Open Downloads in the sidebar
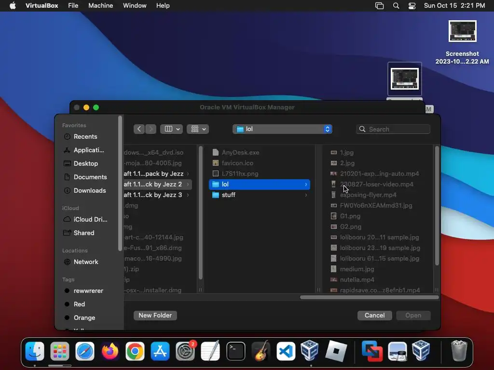This screenshot has width=494, height=370. pyautogui.click(x=89, y=191)
